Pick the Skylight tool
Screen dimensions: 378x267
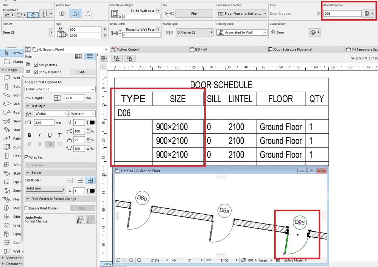pos(12,173)
